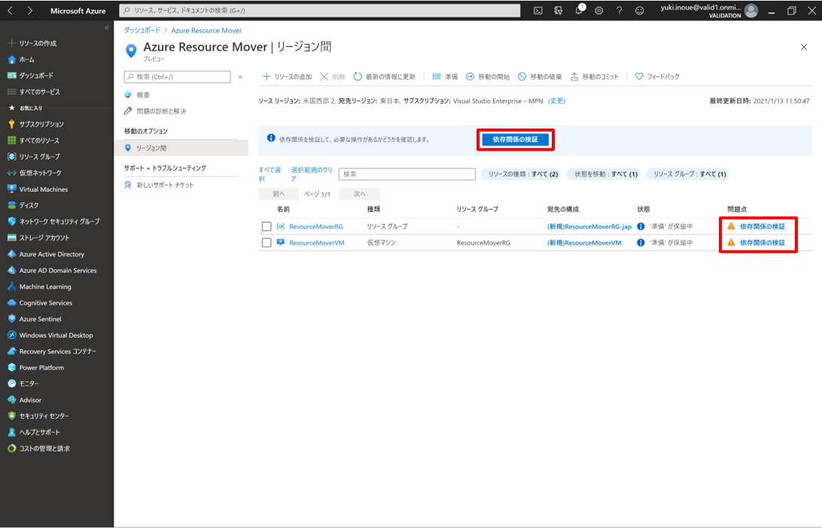Image resolution: width=822 pixels, height=528 pixels.
Task: Open すべてのサービス in the sidebar
Action: point(34,92)
